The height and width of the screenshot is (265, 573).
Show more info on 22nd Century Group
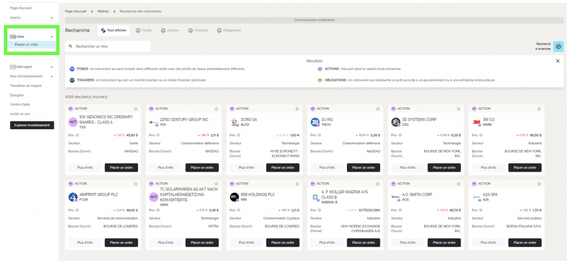pos(166,168)
